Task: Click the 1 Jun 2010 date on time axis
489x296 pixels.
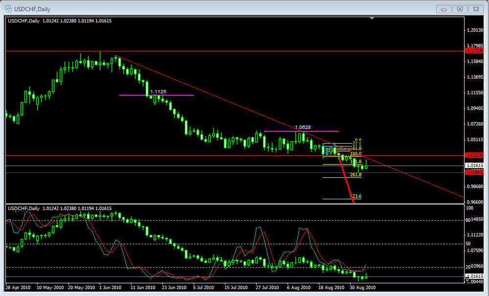Action: click(110, 288)
